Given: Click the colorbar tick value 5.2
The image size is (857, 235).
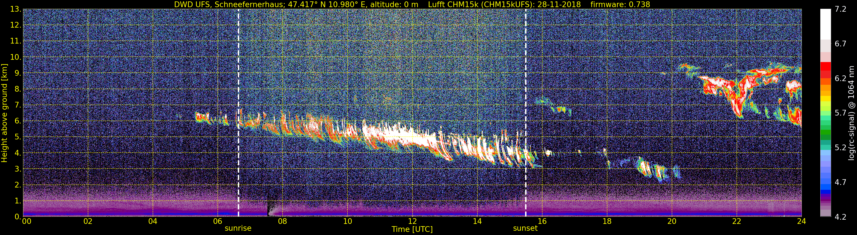Looking at the screenshot, I should click(841, 148).
